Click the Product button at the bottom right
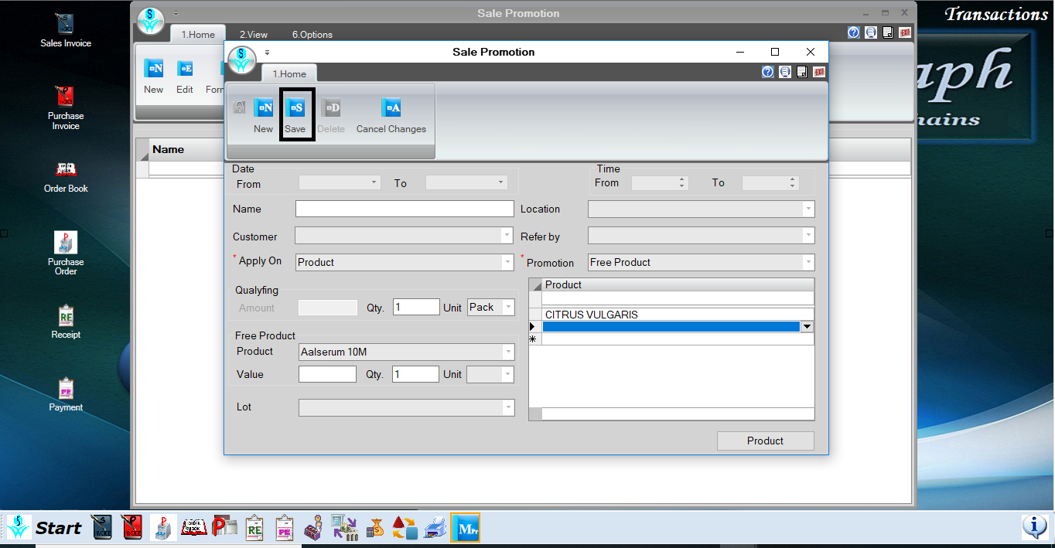The height and width of the screenshot is (548, 1055). tap(765, 441)
